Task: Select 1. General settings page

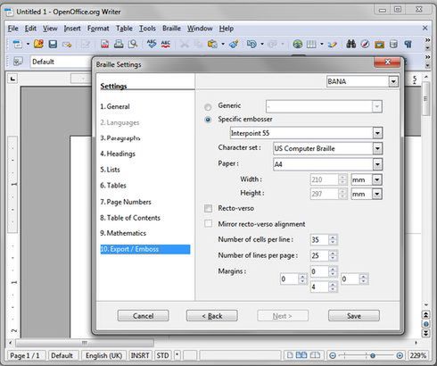Action: coord(115,106)
